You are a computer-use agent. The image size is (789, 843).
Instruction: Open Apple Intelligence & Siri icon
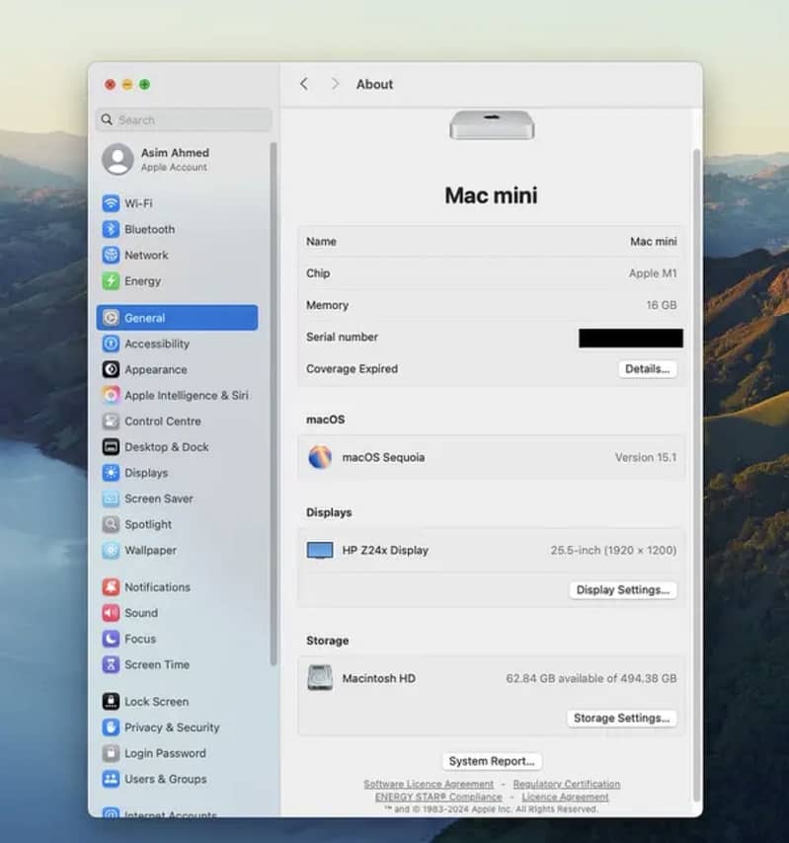pos(111,395)
